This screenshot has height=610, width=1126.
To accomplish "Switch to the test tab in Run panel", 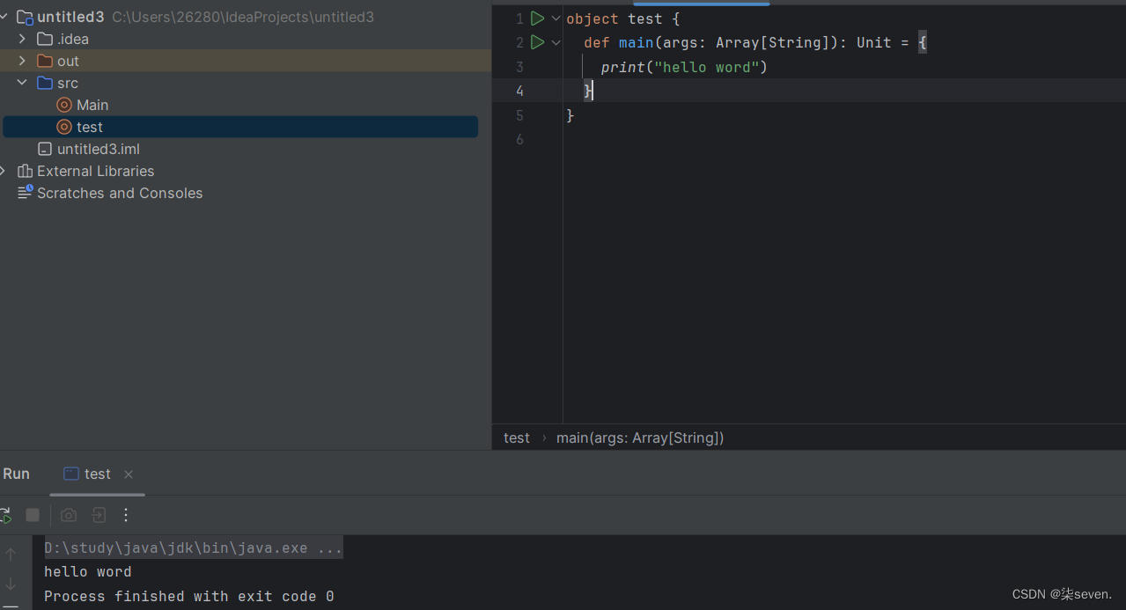I will pyautogui.click(x=97, y=474).
